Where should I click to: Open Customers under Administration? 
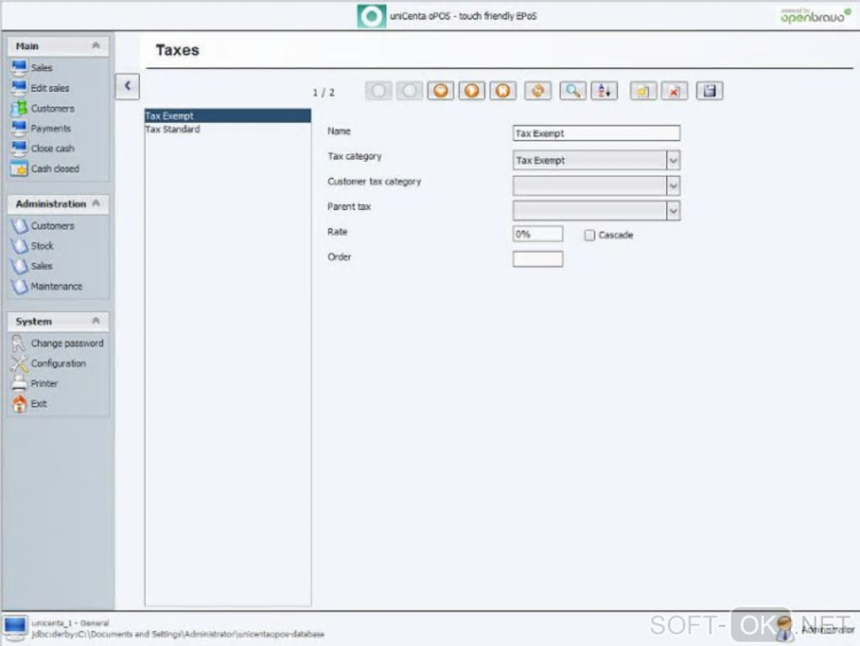pos(42,225)
